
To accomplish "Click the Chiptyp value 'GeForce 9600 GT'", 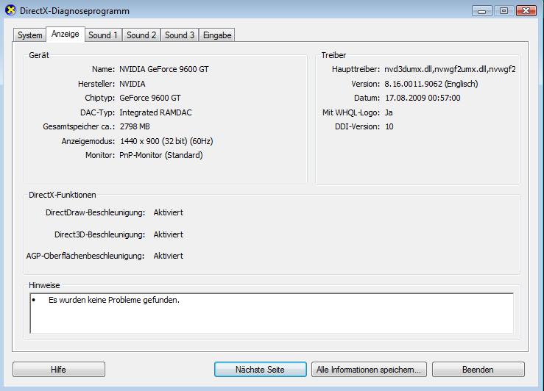I will point(150,98).
